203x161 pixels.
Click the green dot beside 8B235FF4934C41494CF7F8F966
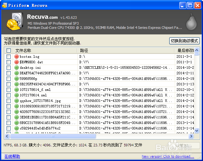[x=17, y=84]
